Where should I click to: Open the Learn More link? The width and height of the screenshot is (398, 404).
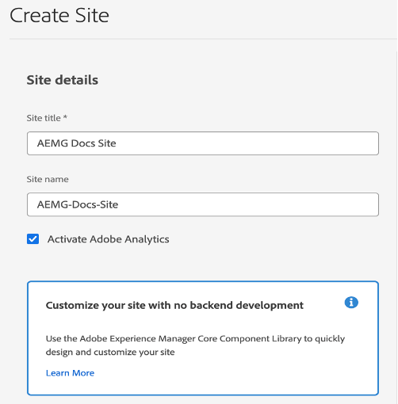coord(70,373)
